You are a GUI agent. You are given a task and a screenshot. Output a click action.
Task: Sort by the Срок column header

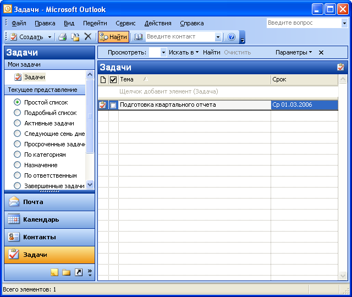tap(304, 79)
